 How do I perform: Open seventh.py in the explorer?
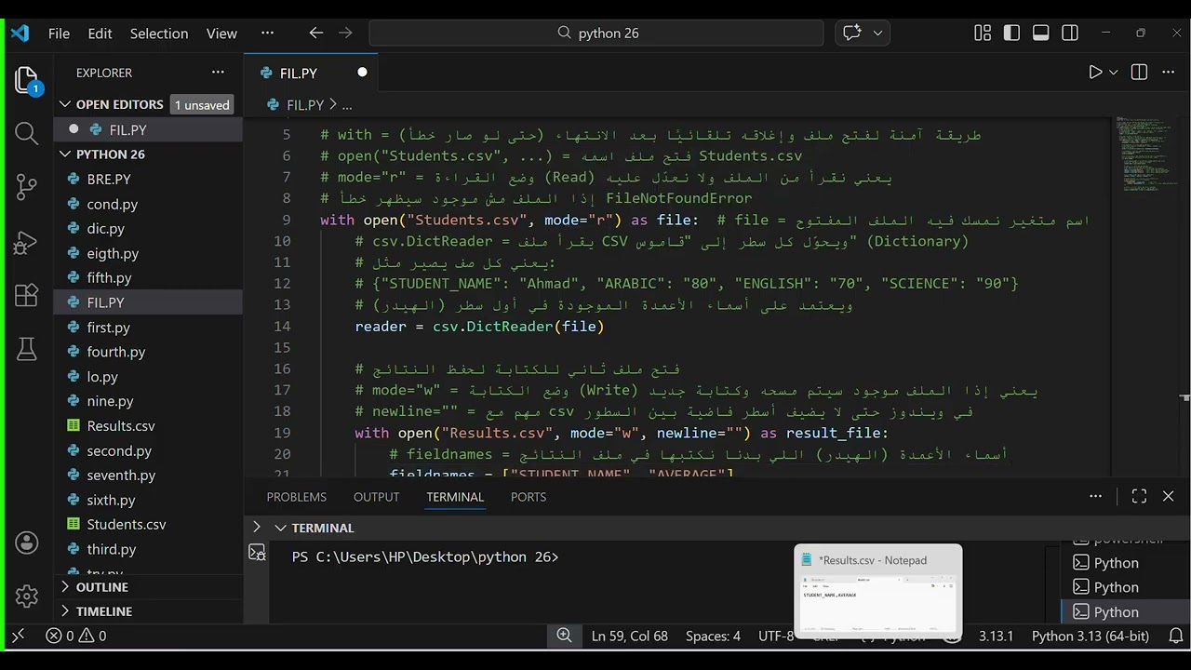121,476
